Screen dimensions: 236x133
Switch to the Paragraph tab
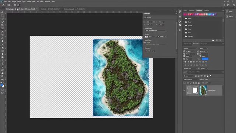click(204, 44)
